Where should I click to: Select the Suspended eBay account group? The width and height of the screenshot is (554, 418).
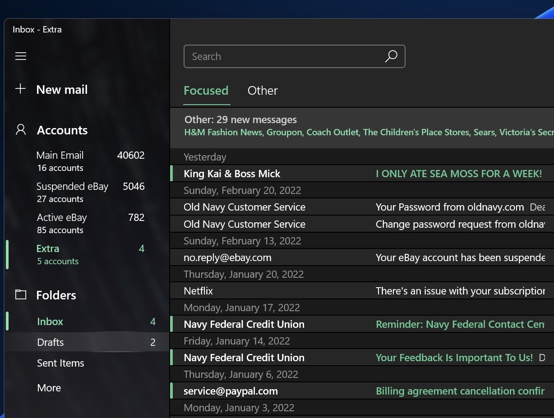click(x=87, y=192)
